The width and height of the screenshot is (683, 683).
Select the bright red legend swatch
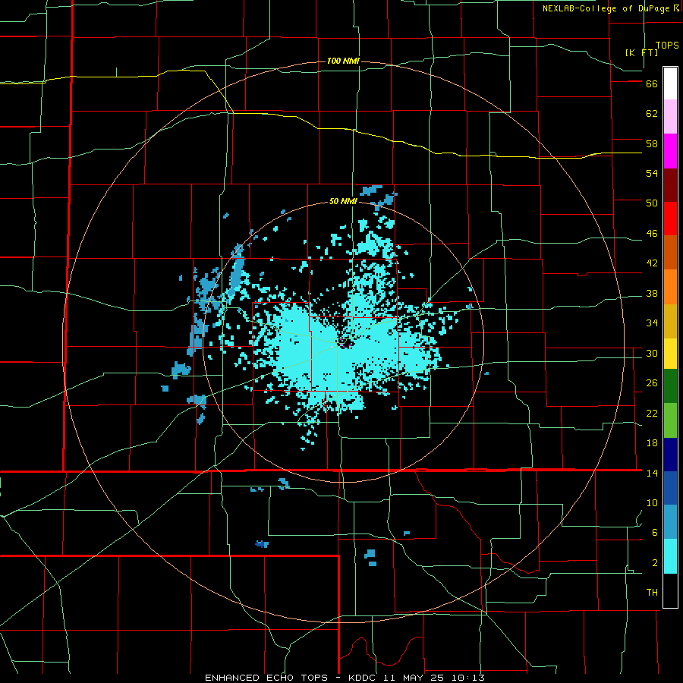coord(670,219)
